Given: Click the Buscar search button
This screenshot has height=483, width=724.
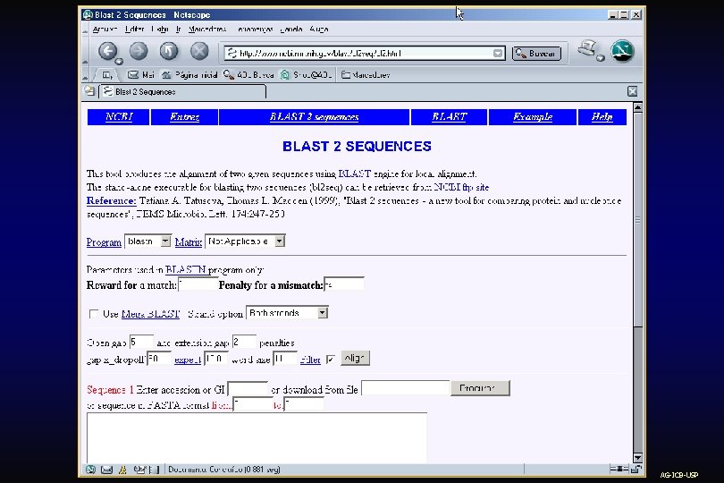Looking at the screenshot, I should coord(536,53).
